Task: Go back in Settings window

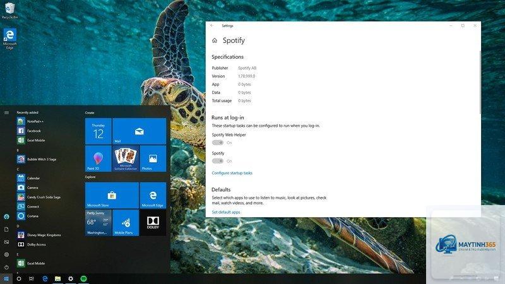Action: [x=212, y=25]
